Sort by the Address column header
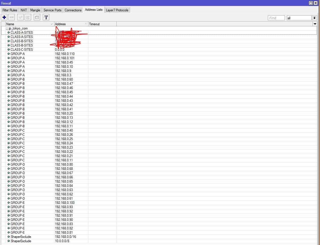Viewport: 320px width, 245px height. tap(71, 24)
